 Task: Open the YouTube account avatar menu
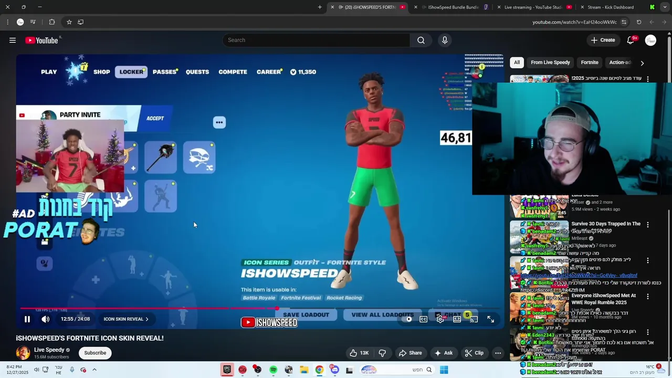click(650, 40)
